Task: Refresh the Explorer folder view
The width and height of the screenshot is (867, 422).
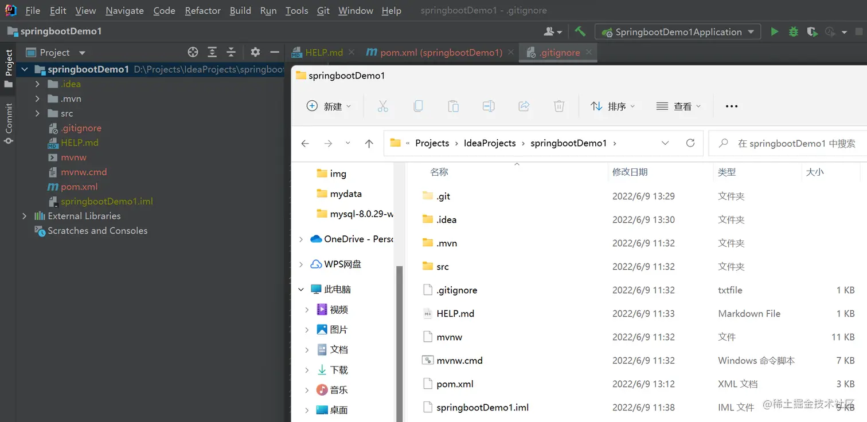Action: pos(690,143)
